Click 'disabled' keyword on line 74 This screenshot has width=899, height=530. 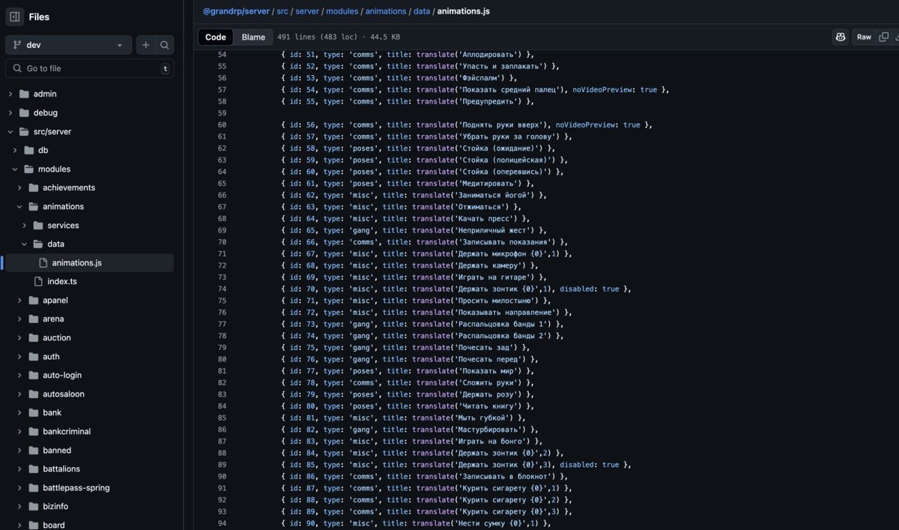pos(578,289)
